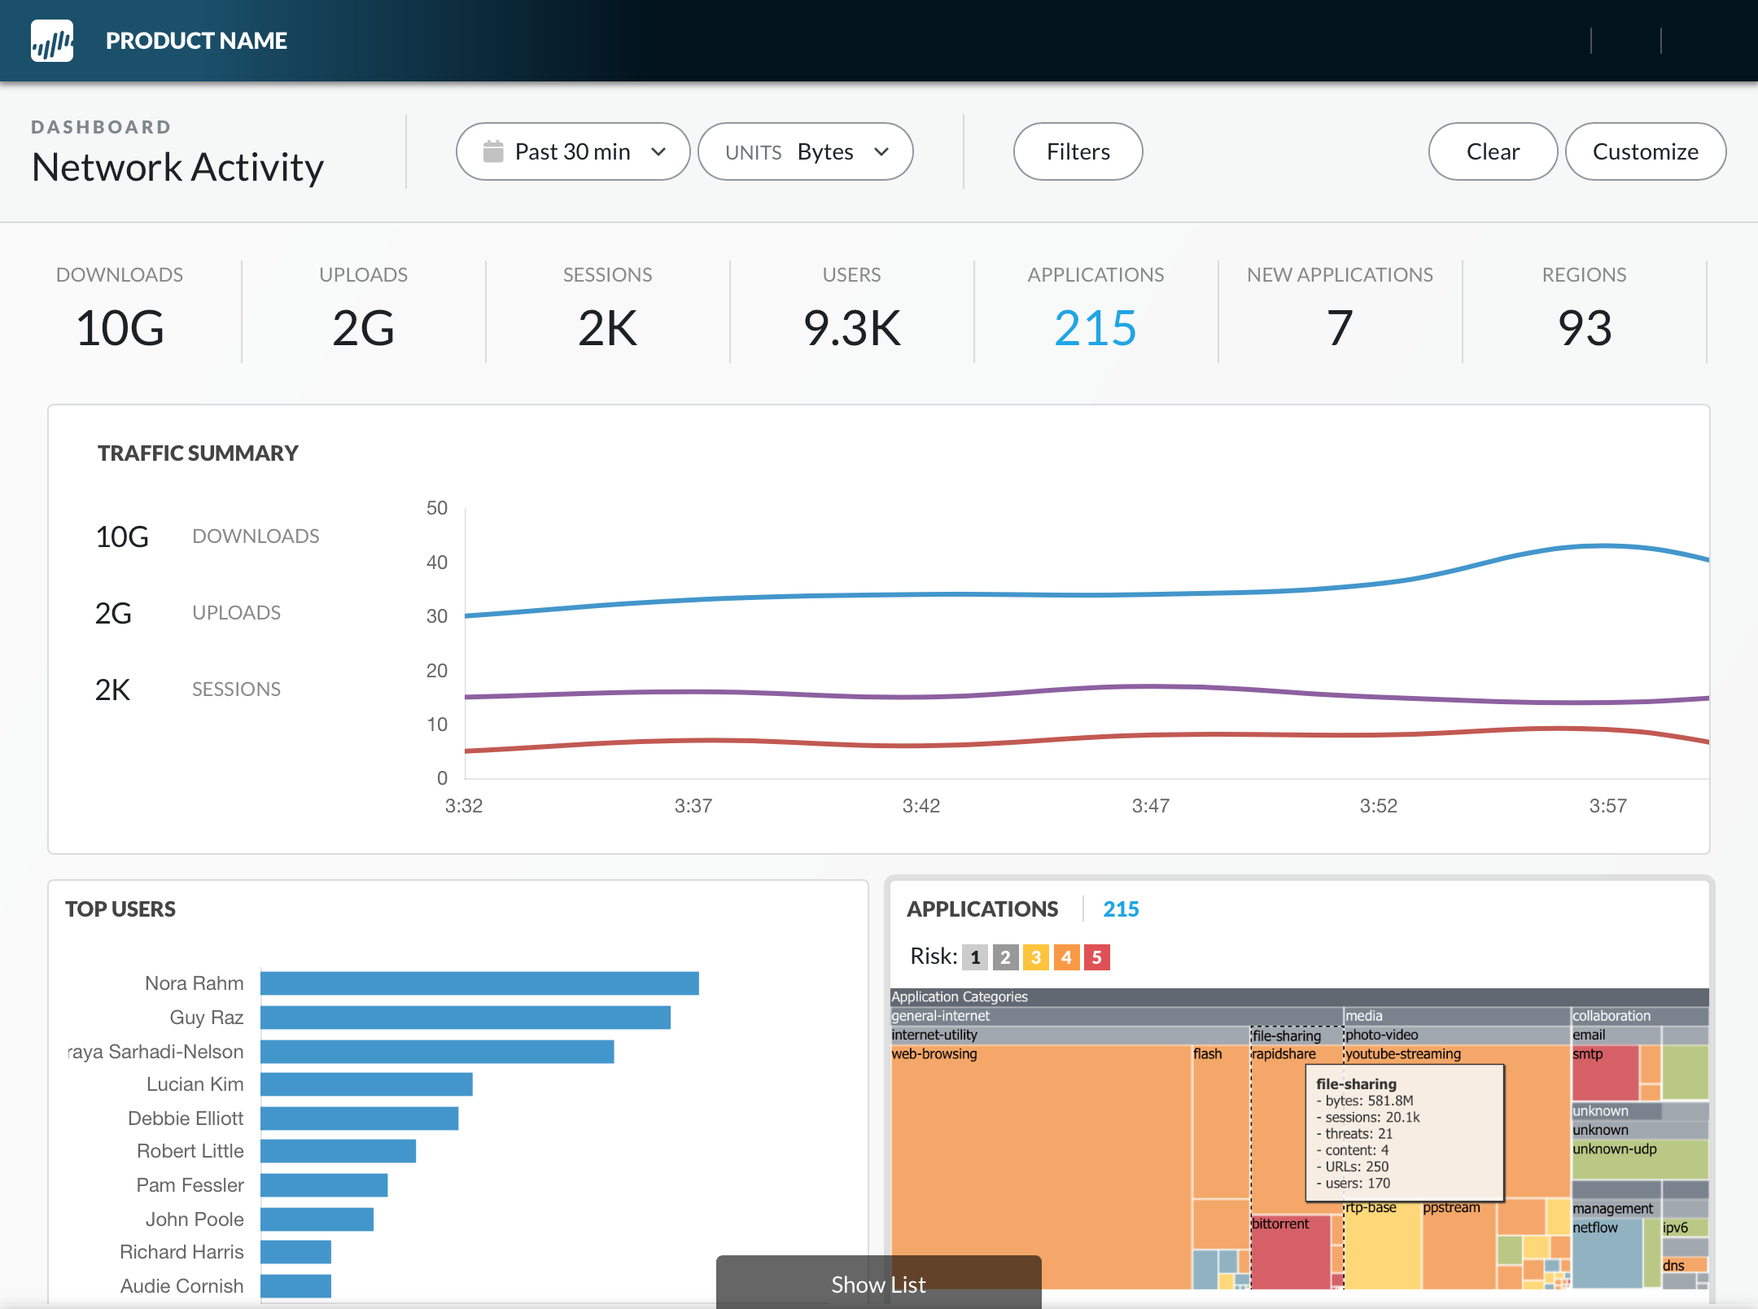Toggle risk level 1 filter
Screen dimensions: 1758x1309
coord(974,957)
